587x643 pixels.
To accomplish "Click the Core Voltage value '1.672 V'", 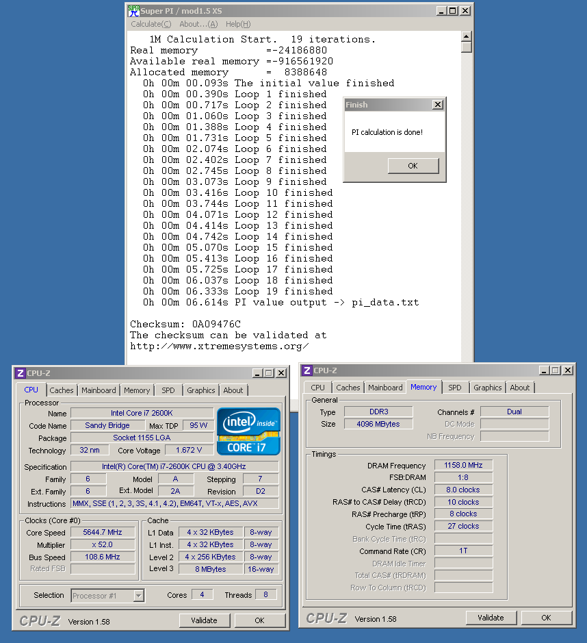I will point(189,451).
